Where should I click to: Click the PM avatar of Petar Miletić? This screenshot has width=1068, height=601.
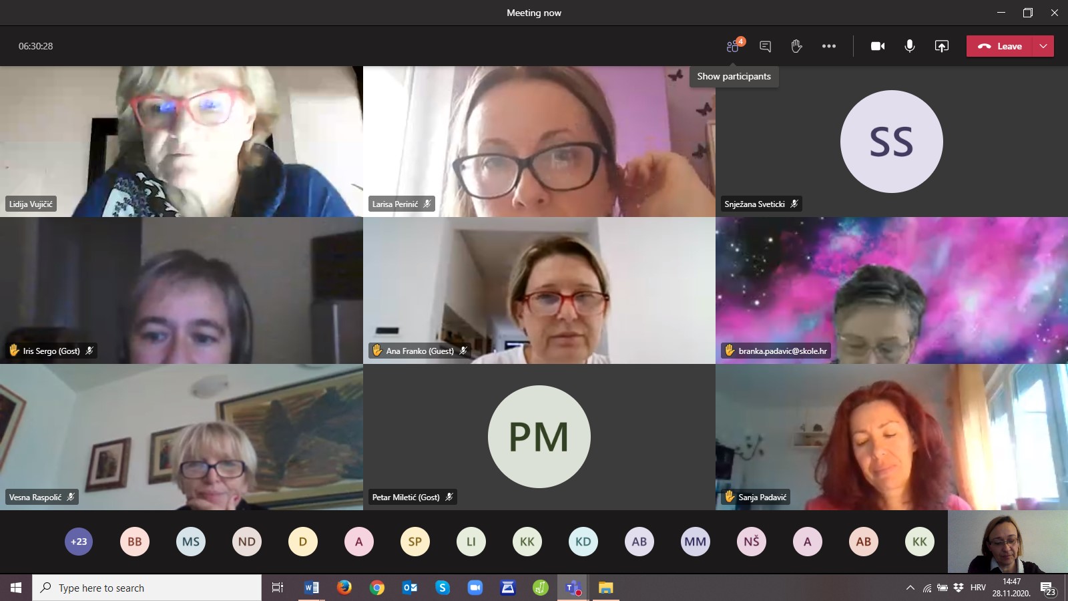[539, 437]
